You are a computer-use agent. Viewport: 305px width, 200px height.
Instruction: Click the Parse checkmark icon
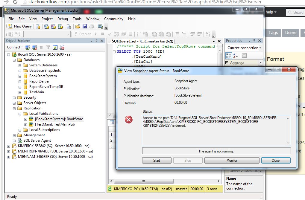point(110,34)
